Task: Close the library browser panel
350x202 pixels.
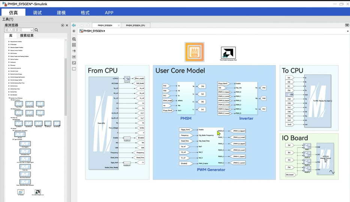Action: pyautogui.click(x=67, y=25)
